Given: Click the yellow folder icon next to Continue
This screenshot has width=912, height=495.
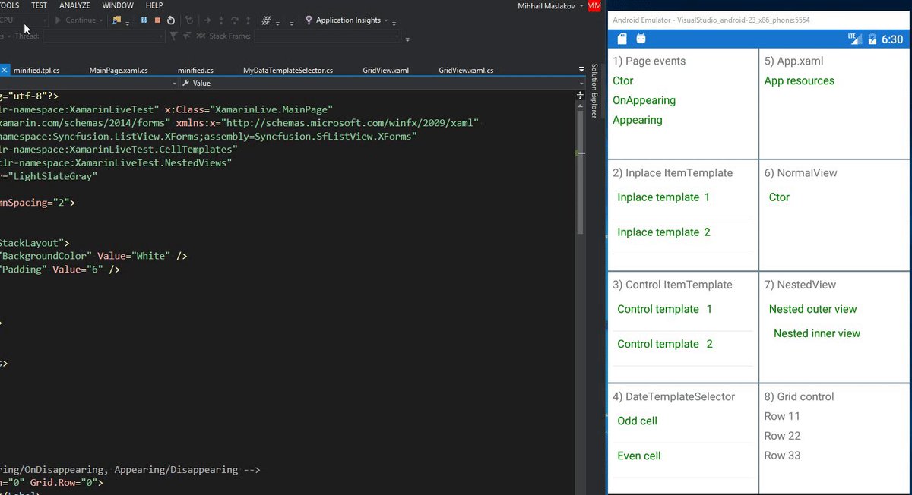Looking at the screenshot, I should point(117,20).
